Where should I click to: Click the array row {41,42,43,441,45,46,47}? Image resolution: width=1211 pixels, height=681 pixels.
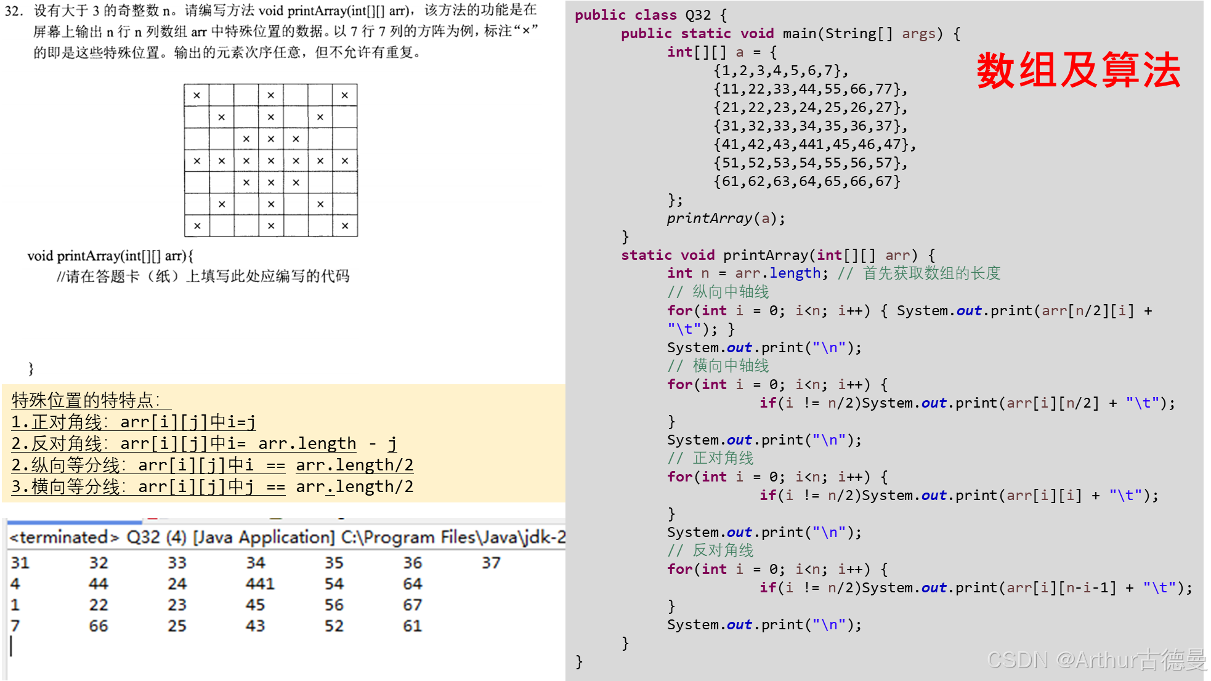(814, 144)
